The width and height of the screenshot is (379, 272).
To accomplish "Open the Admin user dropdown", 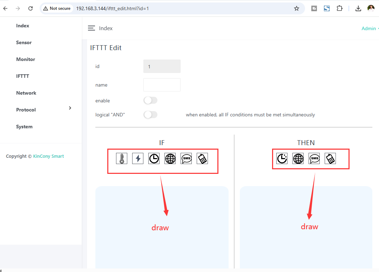I will click(370, 28).
